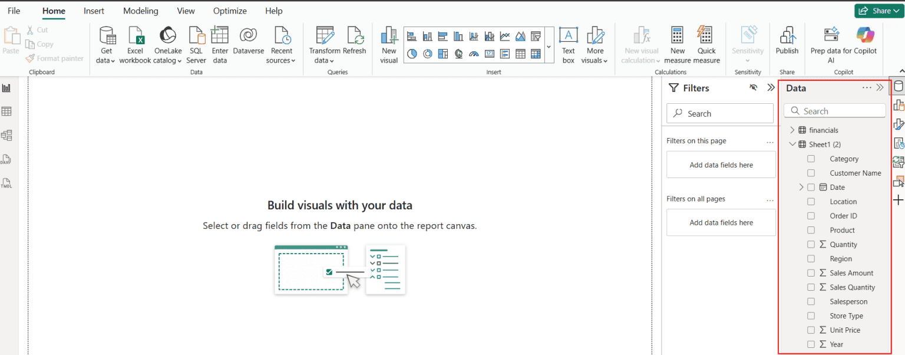
Task: Pick the donut chart visual
Action: 428,54
